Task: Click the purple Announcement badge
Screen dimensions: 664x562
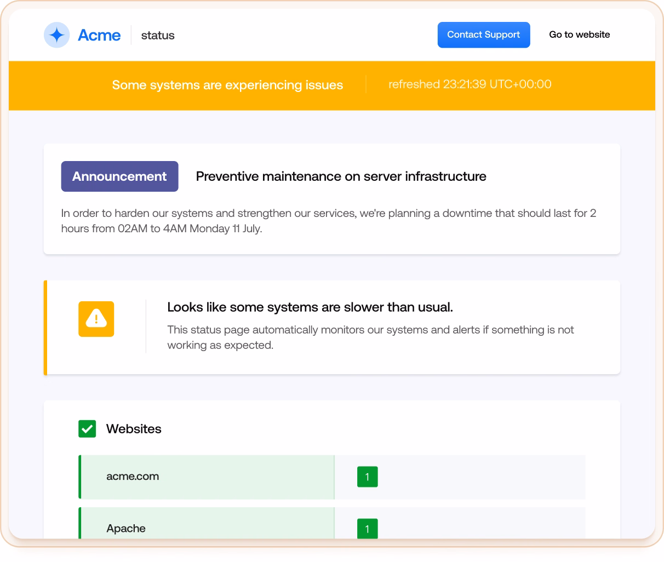Action: (x=119, y=176)
